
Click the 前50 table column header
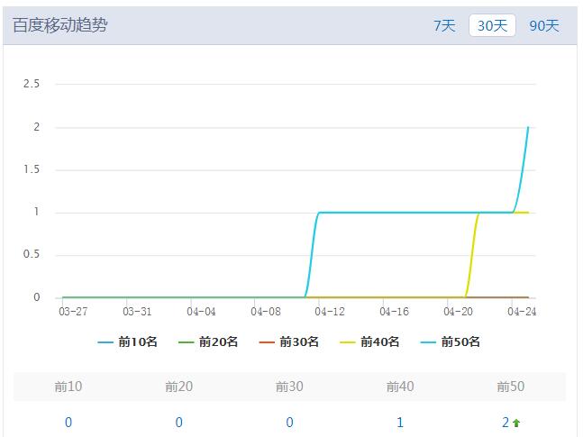pos(511,387)
